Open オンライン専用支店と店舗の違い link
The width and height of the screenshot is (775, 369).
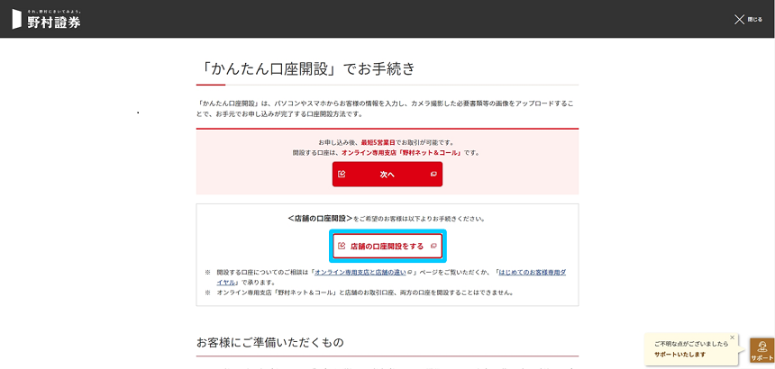(360, 273)
